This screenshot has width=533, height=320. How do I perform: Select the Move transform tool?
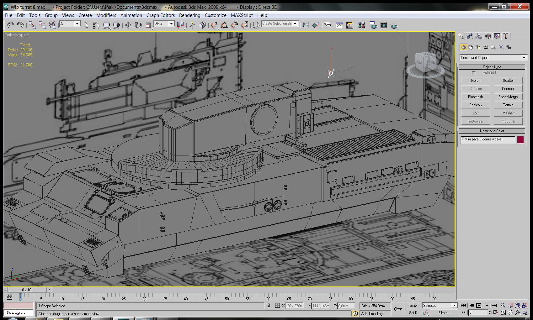(128, 25)
